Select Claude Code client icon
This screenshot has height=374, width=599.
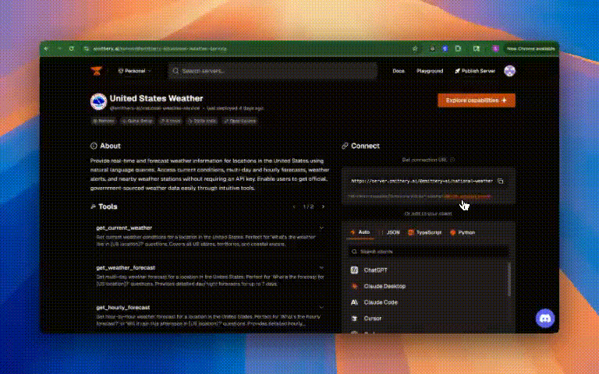[x=354, y=302]
